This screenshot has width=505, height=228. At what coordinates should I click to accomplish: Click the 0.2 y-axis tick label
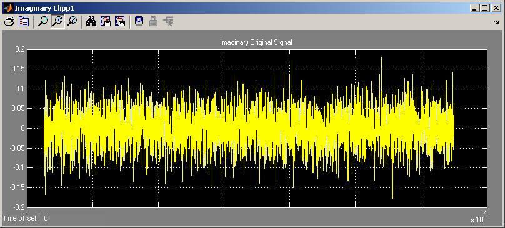pyautogui.click(x=19, y=49)
